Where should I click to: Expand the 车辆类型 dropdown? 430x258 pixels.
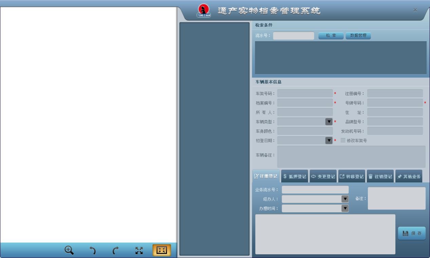pos(329,122)
